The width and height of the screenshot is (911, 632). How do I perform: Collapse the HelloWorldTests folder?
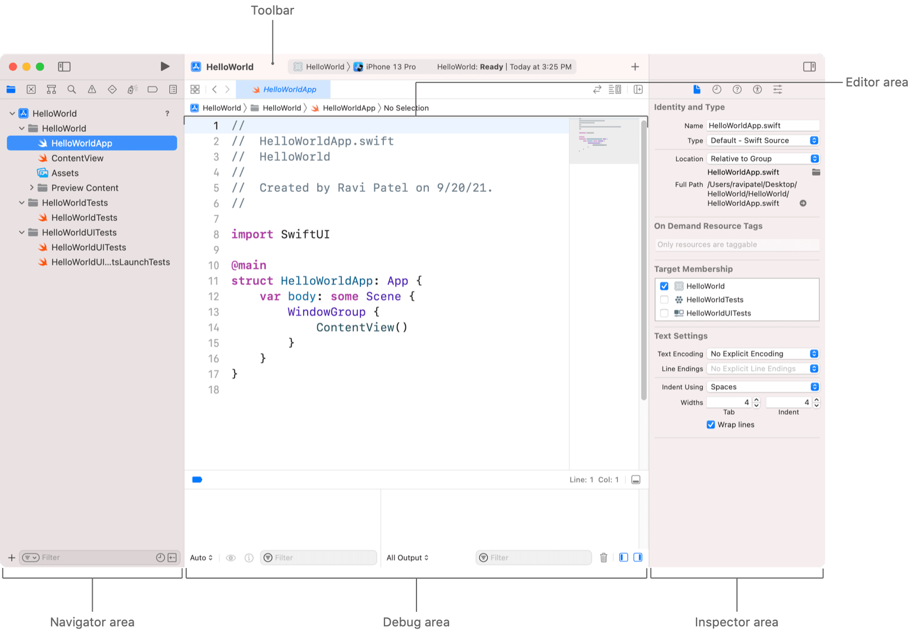coord(22,203)
